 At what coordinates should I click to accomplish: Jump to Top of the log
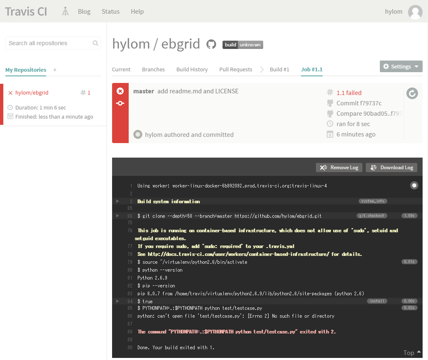click(412, 353)
